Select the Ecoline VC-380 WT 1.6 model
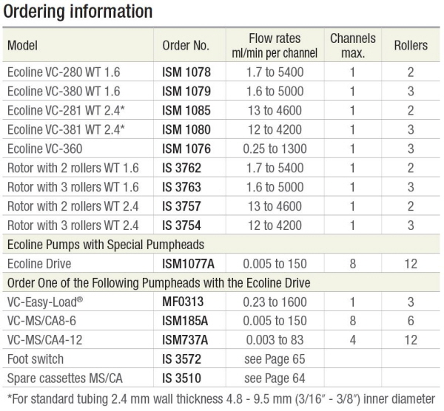 click(64, 92)
